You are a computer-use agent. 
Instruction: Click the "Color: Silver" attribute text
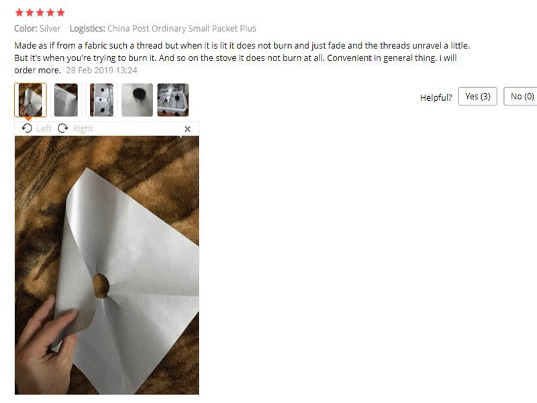click(38, 28)
